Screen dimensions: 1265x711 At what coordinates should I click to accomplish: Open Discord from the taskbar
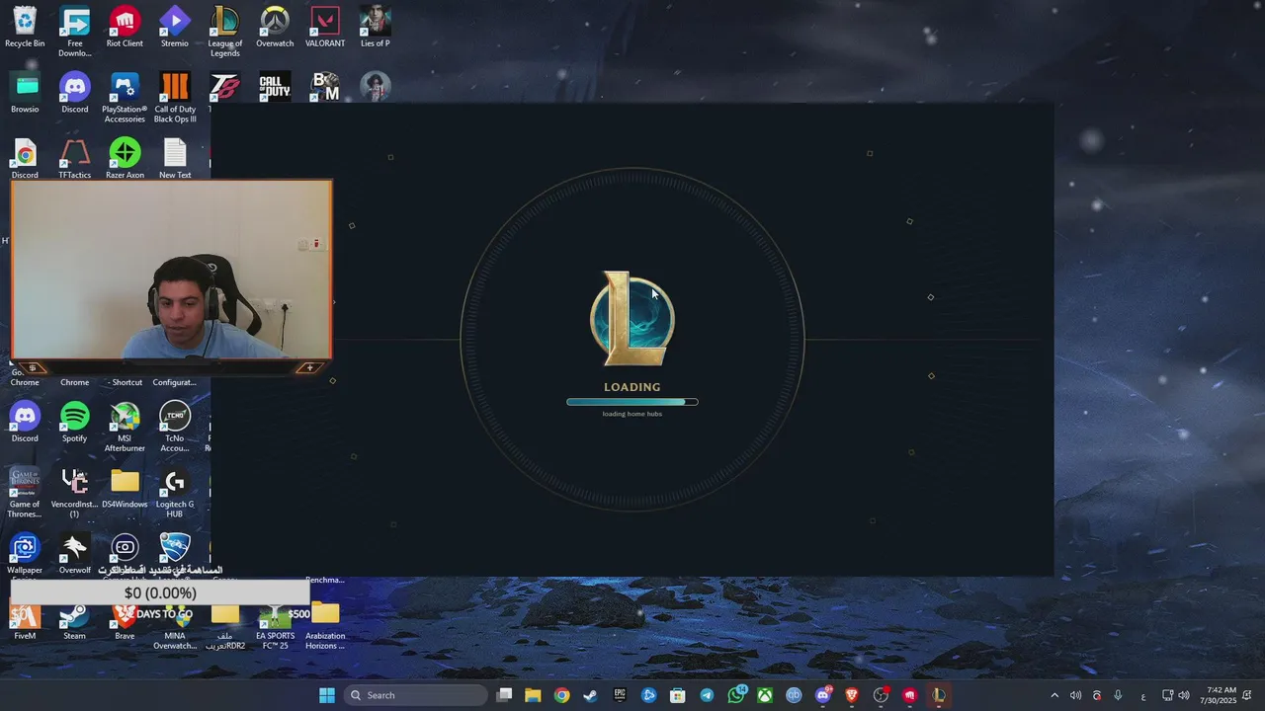[823, 695]
